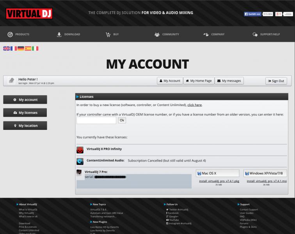Open the Community menu

point(167,34)
